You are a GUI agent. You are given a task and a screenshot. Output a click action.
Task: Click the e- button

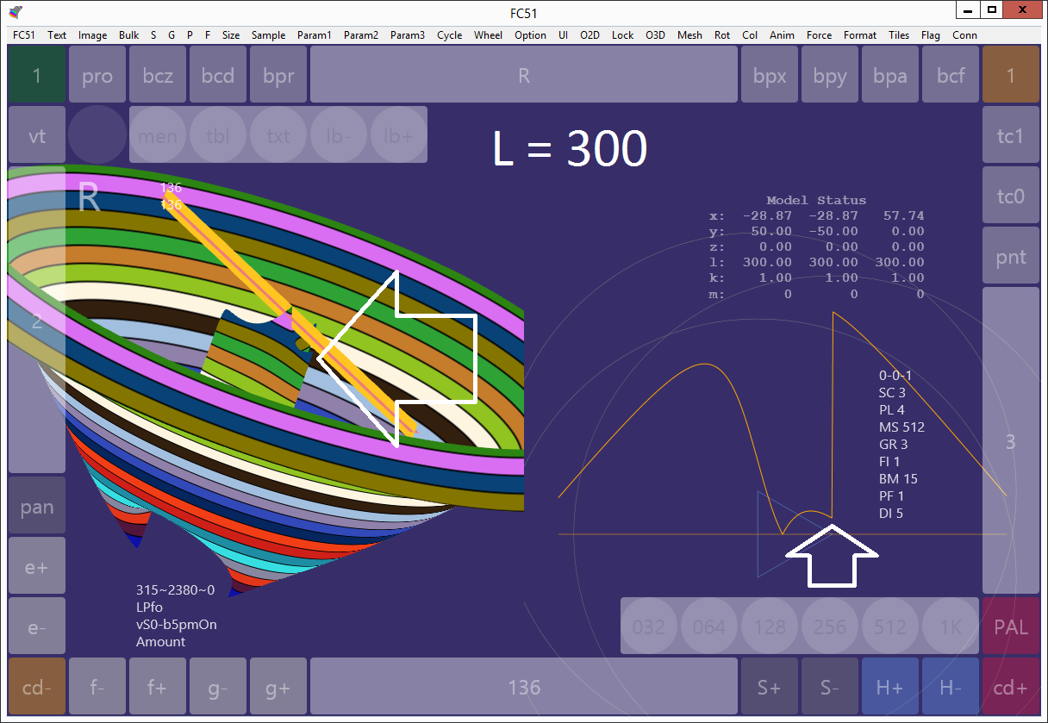37,626
